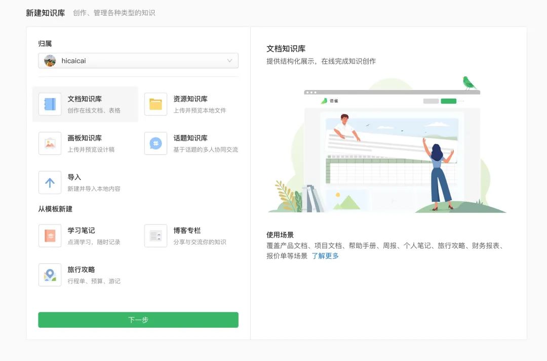547x361 pixels.
Task: Pick the picture icon for 画板知识库
Action: pyautogui.click(x=50, y=143)
